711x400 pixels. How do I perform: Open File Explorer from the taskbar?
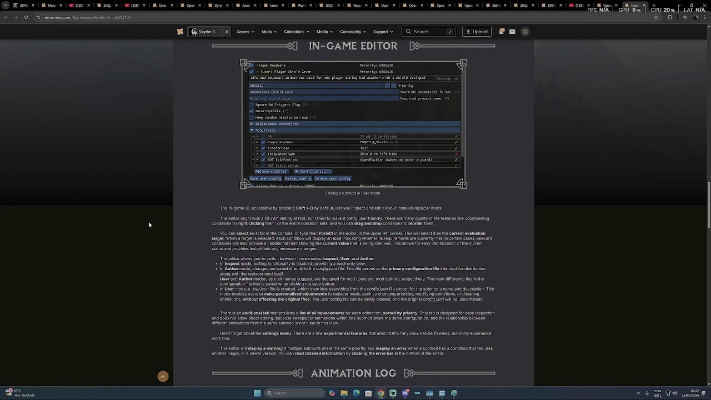coord(344,393)
